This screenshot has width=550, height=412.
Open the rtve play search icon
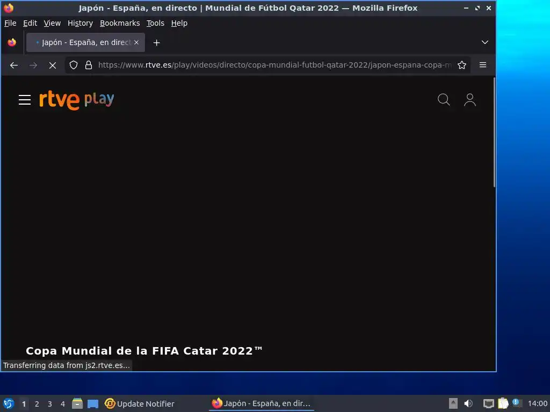(x=444, y=100)
